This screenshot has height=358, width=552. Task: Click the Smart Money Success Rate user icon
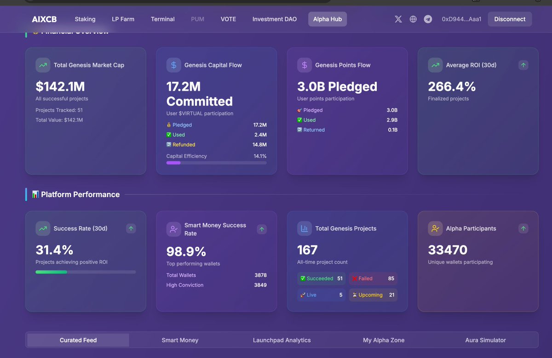pos(173,229)
